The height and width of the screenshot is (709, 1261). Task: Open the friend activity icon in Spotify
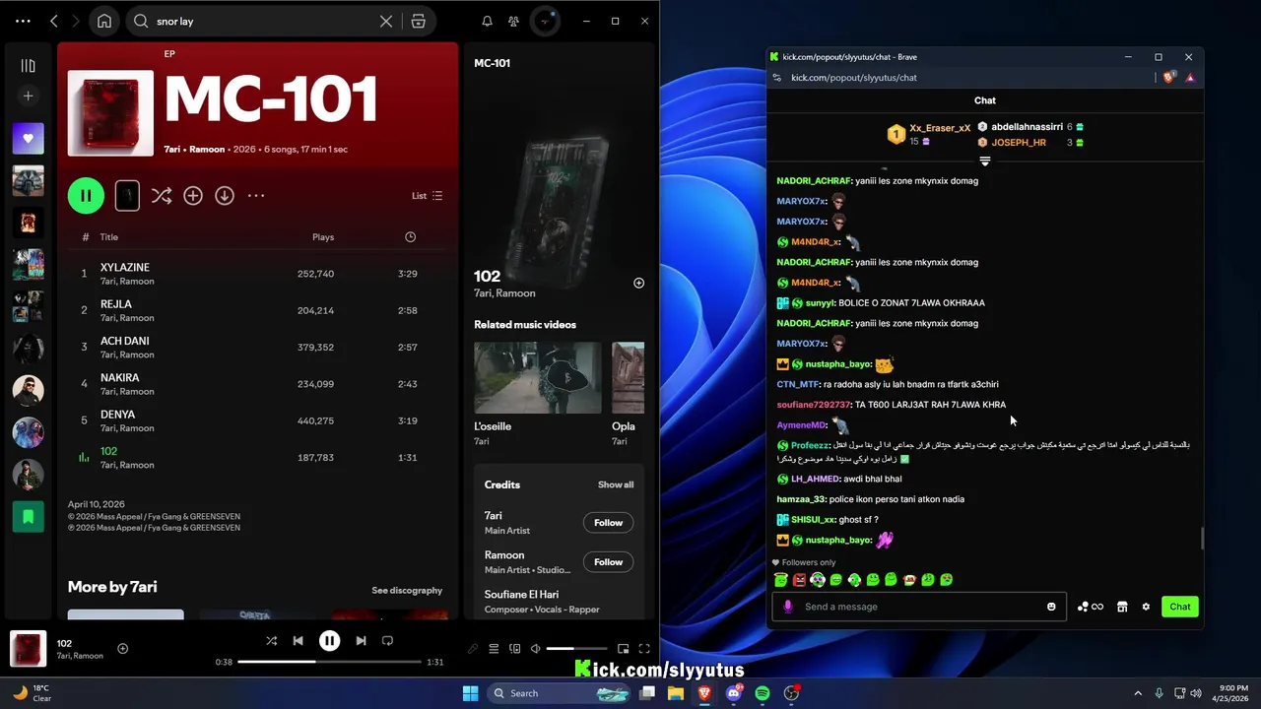click(x=513, y=21)
